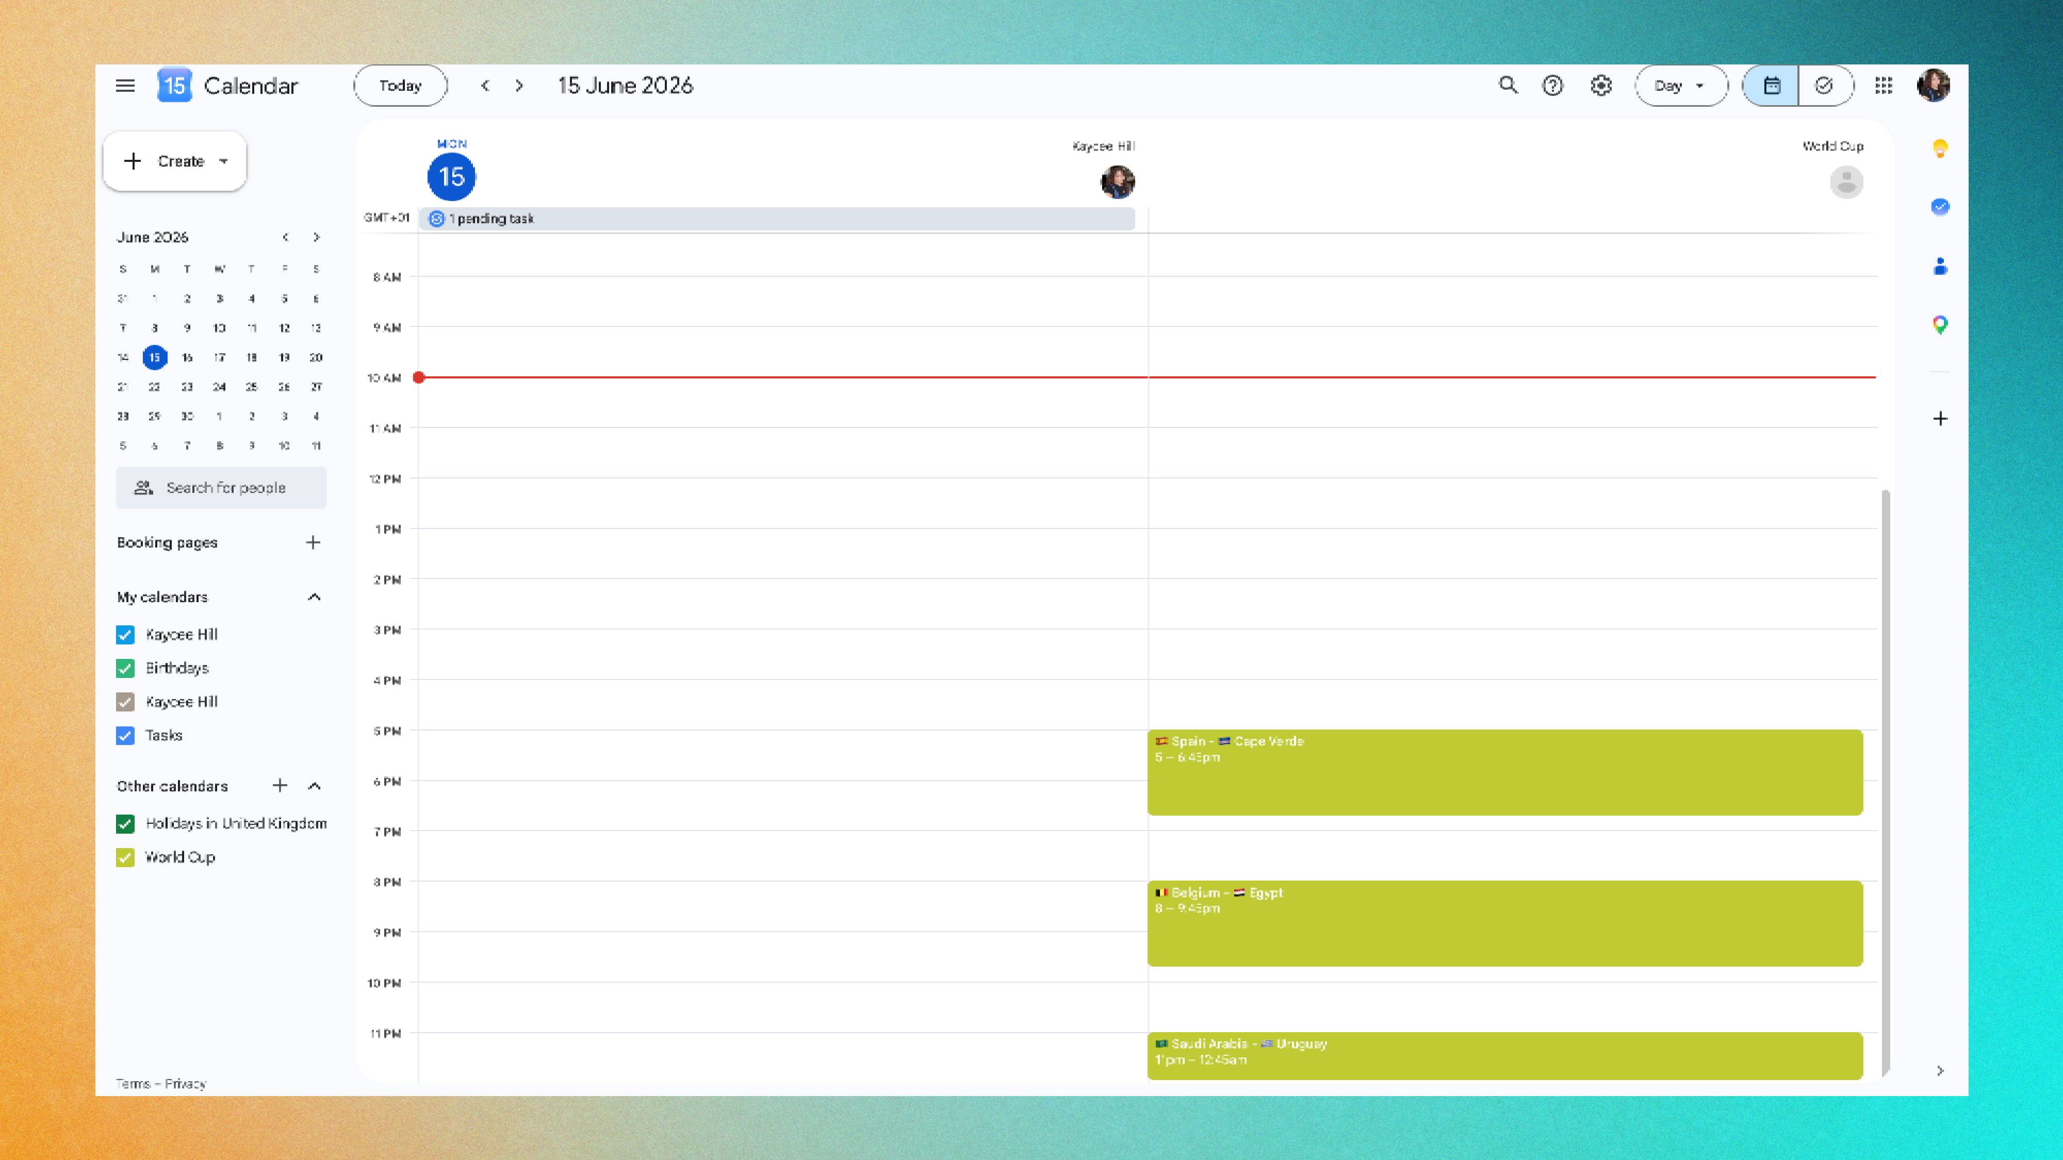Click Kaycee Hill avatar in day header
Viewport: 2063px width, 1160px height.
point(1117,181)
